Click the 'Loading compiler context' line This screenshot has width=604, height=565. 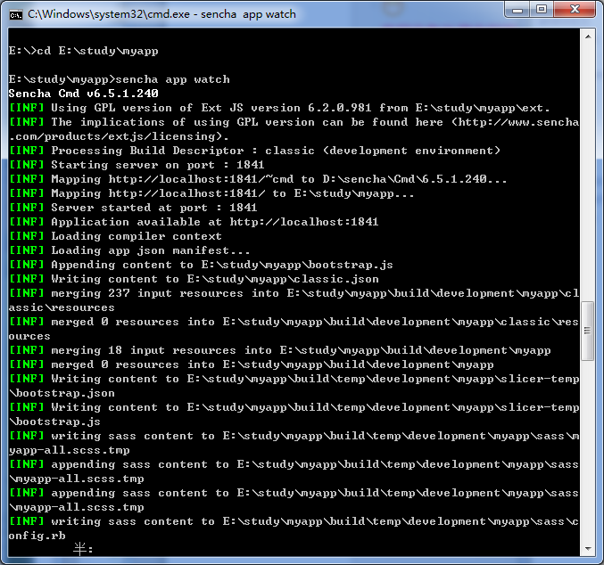point(115,236)
